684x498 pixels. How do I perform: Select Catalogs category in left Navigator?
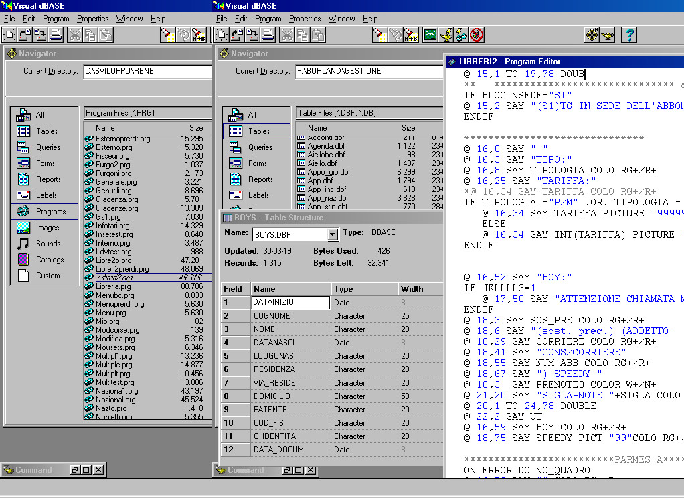coord(44,260)
